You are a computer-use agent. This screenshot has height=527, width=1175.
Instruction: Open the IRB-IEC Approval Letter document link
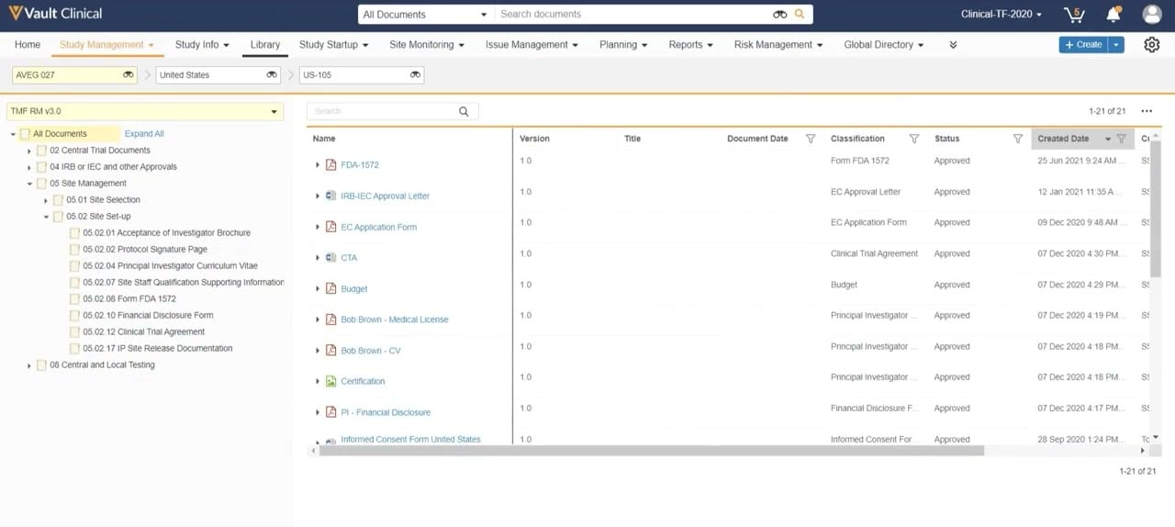385,196
